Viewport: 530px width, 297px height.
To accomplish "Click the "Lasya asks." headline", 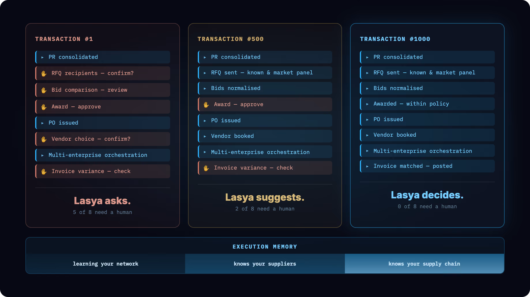I will pyautogui.click(x=102, y=201).
